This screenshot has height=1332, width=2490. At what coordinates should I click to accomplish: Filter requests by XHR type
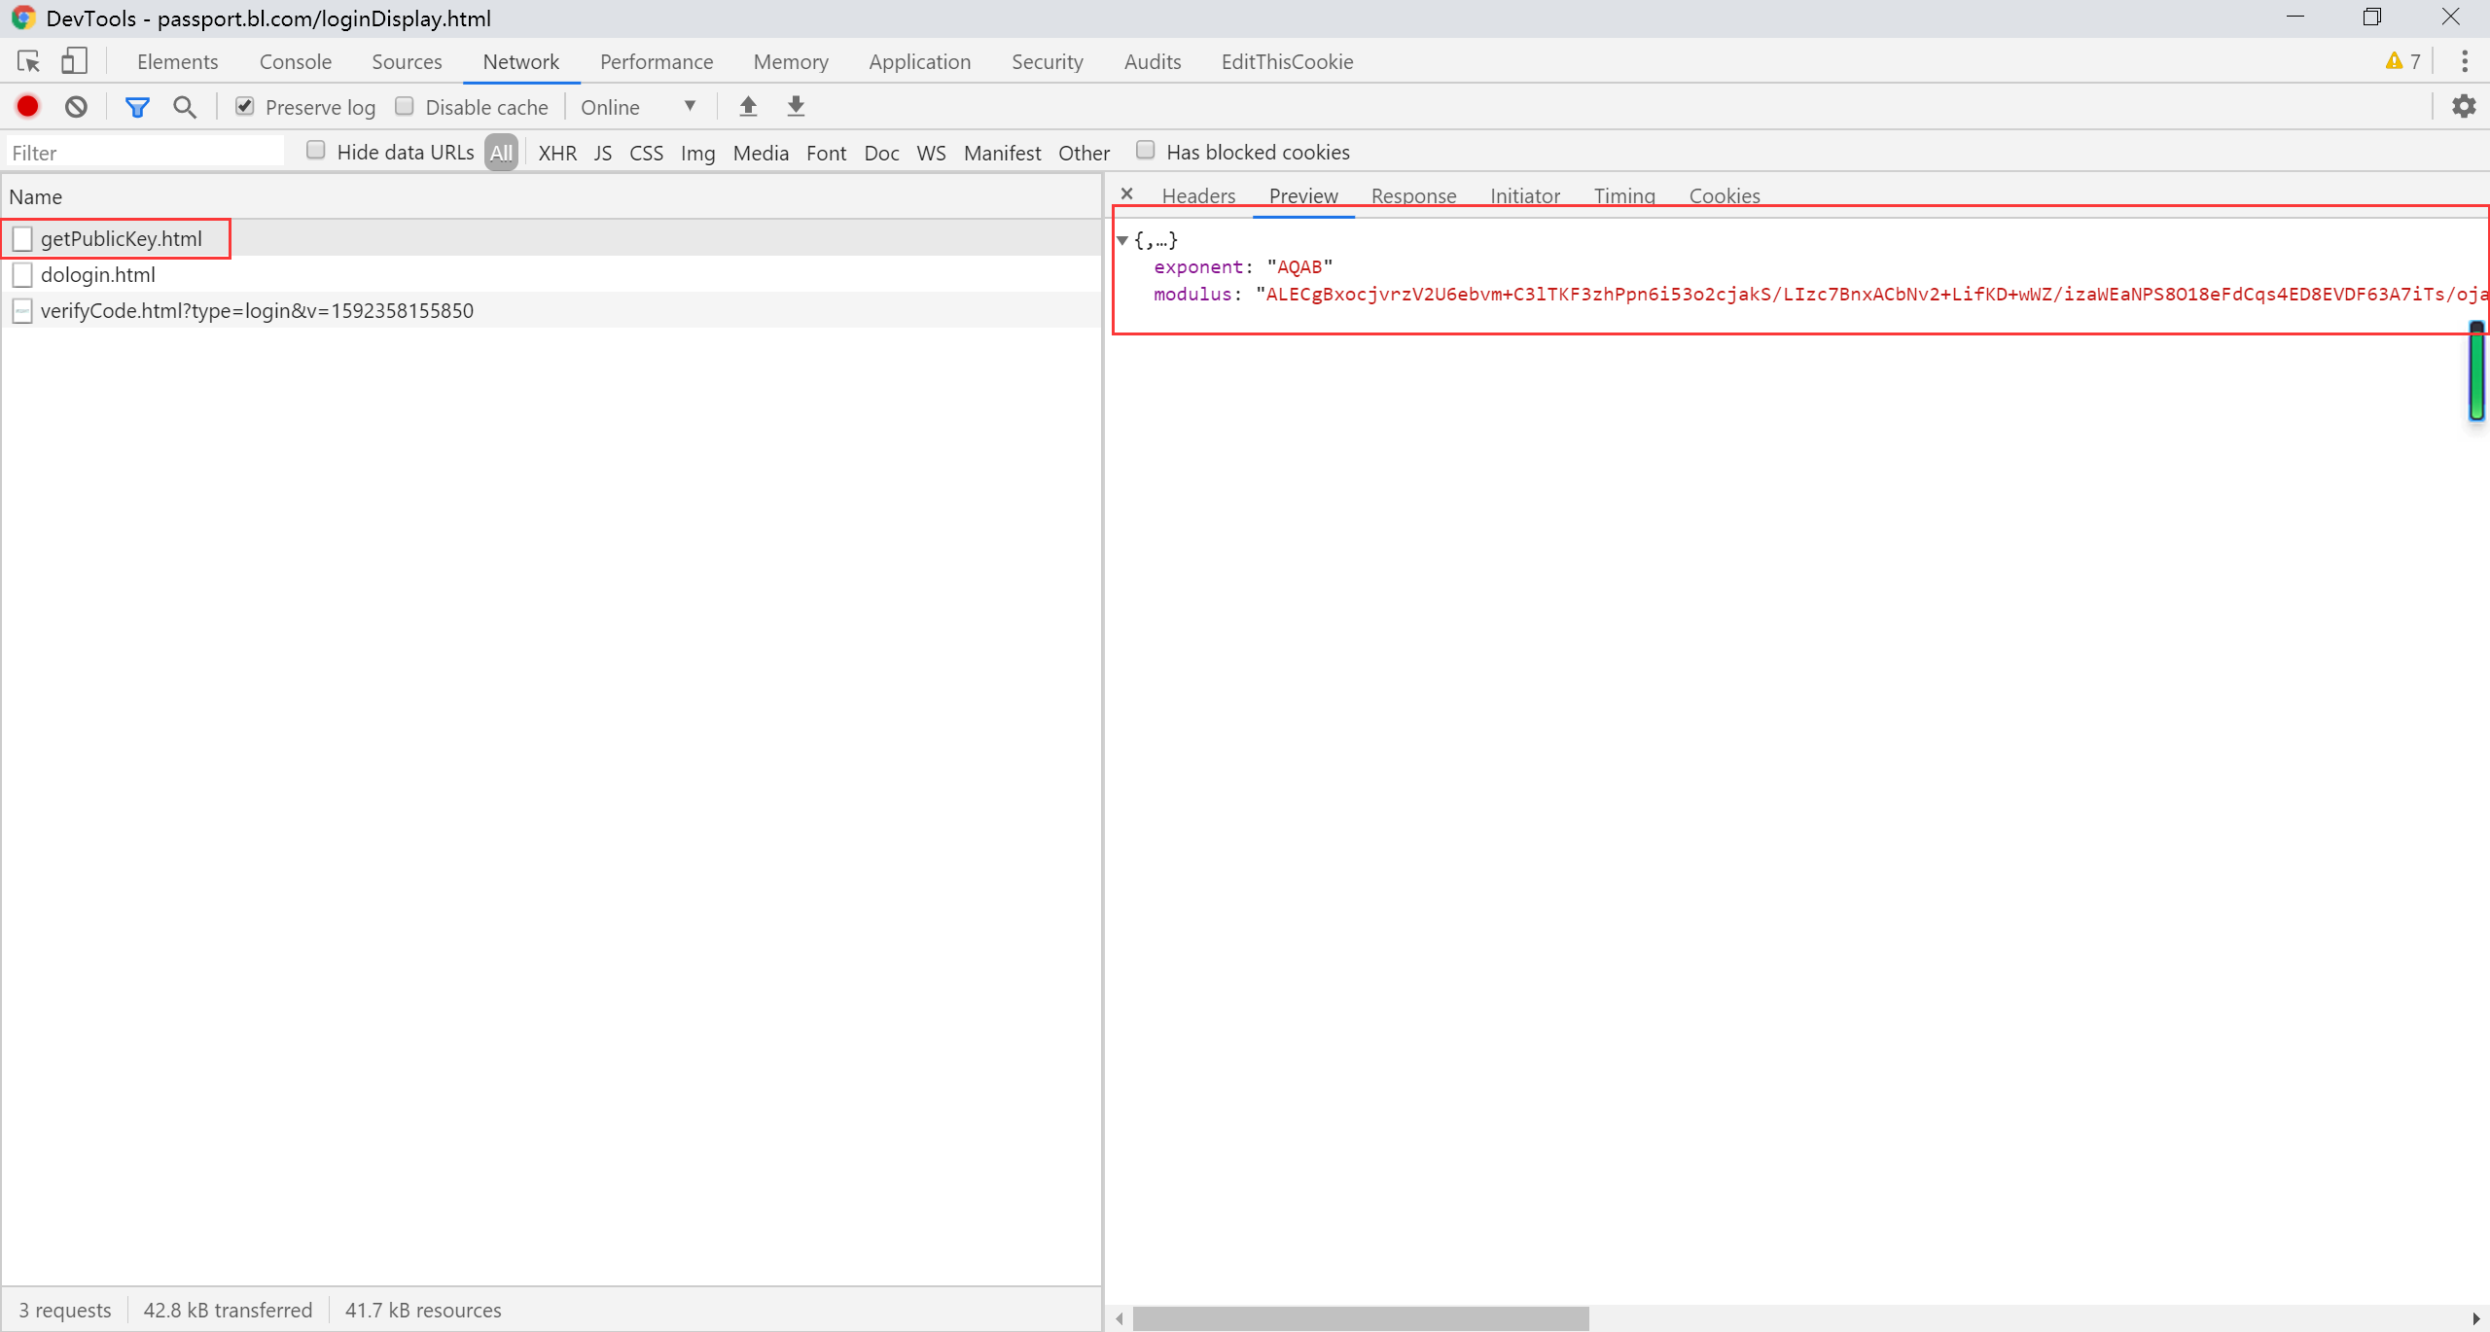557,153
